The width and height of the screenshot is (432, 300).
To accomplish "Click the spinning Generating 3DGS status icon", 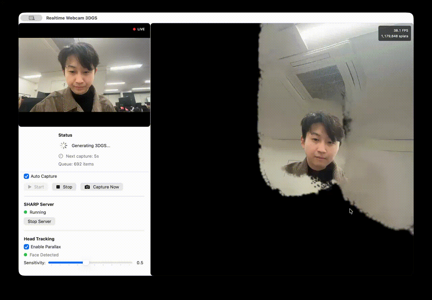I will (63, 145).
